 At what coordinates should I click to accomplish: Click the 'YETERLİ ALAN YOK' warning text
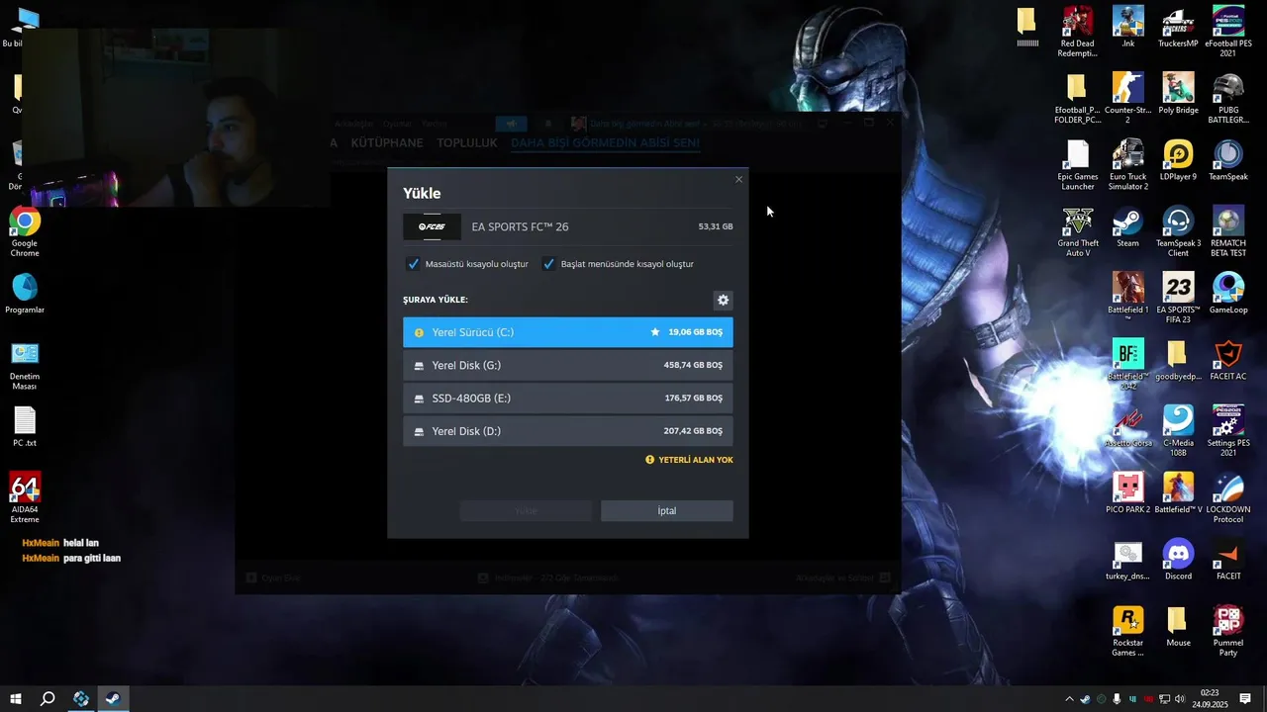(696, 460)
